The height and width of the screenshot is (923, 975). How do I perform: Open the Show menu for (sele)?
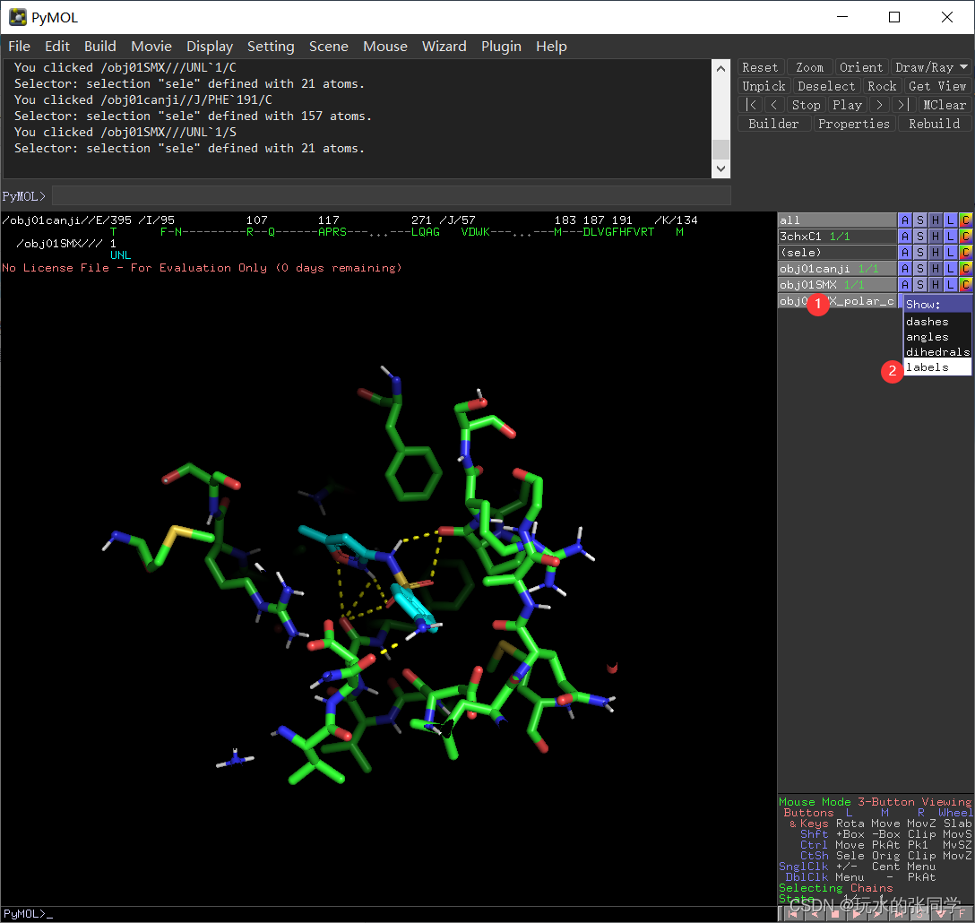[x=920, y=253]
